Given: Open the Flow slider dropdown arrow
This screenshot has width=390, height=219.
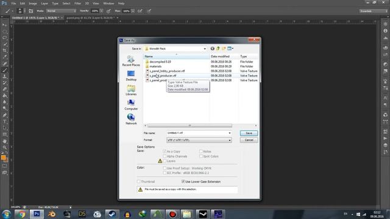Looking at the screenshot, I should click(133, 11).
